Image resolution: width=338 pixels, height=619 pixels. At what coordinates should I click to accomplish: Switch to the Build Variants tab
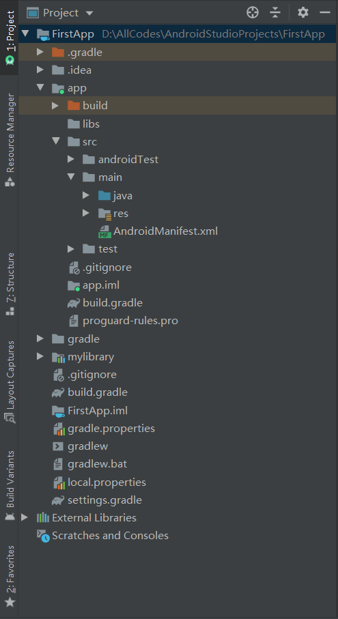tap(10, 486)
